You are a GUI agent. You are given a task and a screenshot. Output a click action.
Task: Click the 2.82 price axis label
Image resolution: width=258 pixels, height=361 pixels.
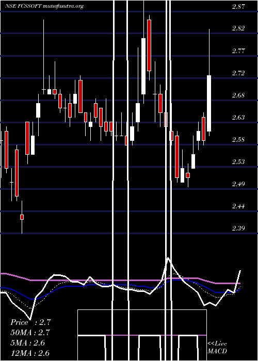[238, 28]
